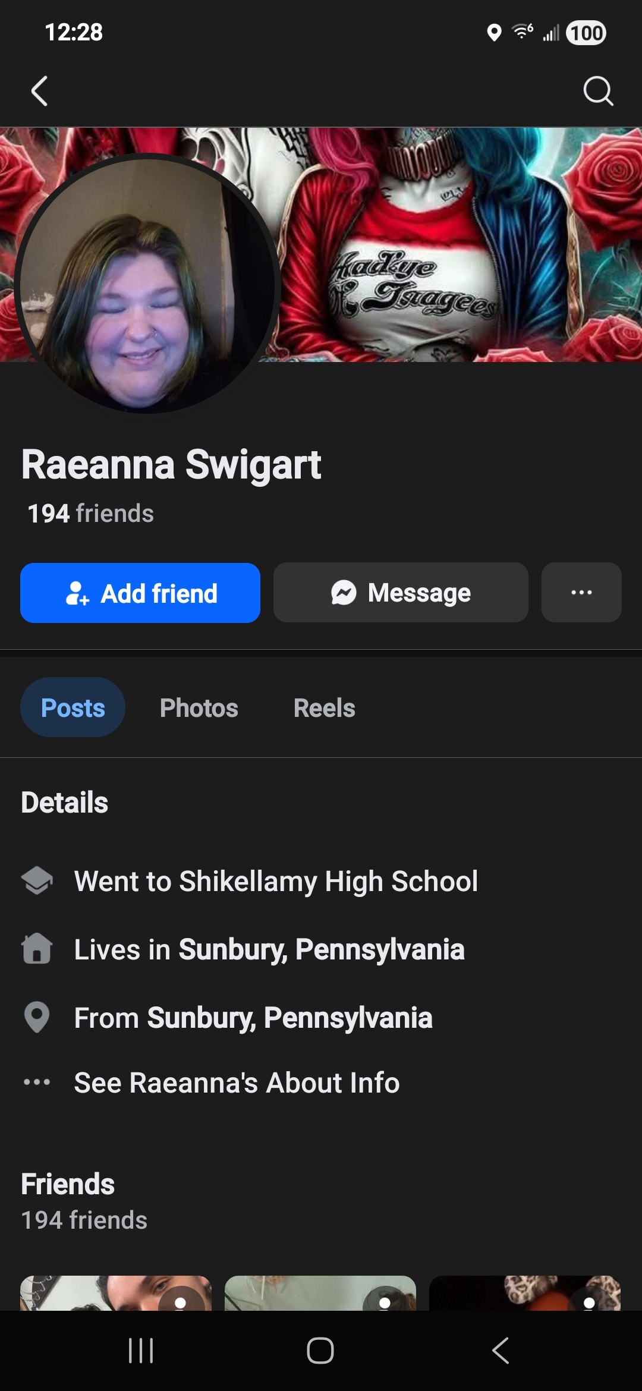The height and width of the screenshot is (1391, 642).
Task: Switch to the Photos tab
Action: coord(199,708)
